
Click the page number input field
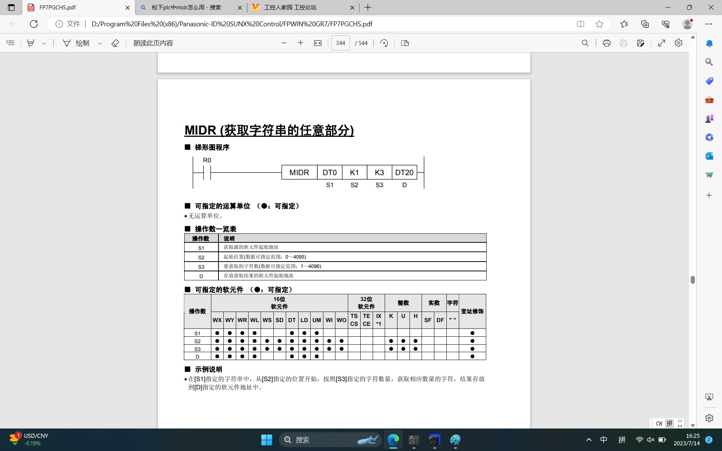click(340, 43)
